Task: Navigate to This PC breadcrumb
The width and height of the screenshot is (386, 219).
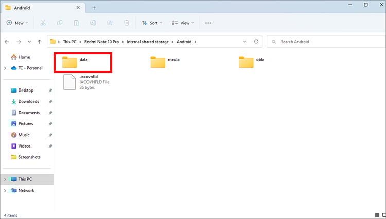Action: (69, 42)
